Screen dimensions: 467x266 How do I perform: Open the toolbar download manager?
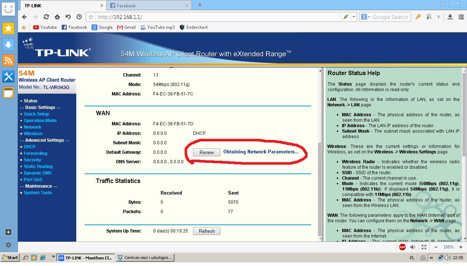click(x=450, y=17)
